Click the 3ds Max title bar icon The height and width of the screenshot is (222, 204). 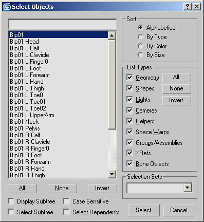pos(7,7)
